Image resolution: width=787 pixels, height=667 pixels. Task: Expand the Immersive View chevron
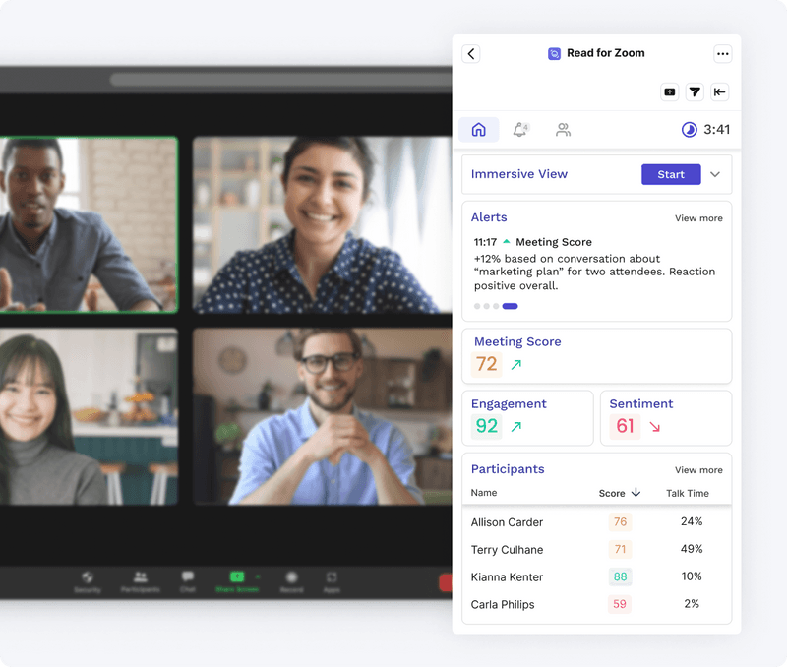[713, 174]
